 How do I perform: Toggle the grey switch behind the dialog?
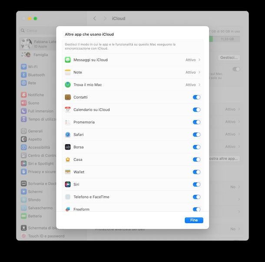pyautogui.click(x=236, y=69)
